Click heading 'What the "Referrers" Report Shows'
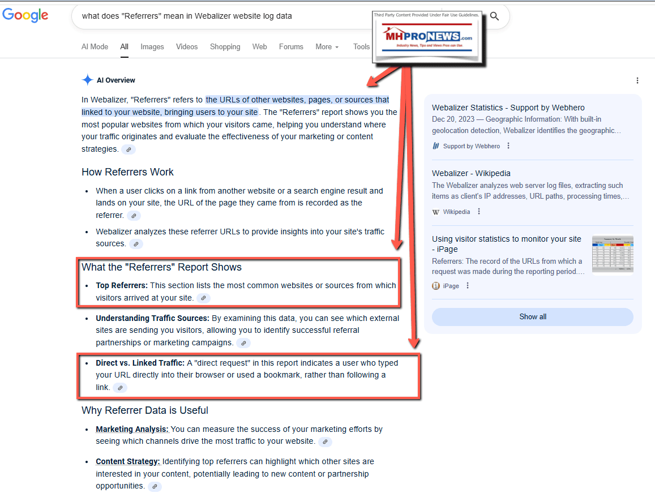The height and width of the screenshot is (497, 655). point(162,267)
